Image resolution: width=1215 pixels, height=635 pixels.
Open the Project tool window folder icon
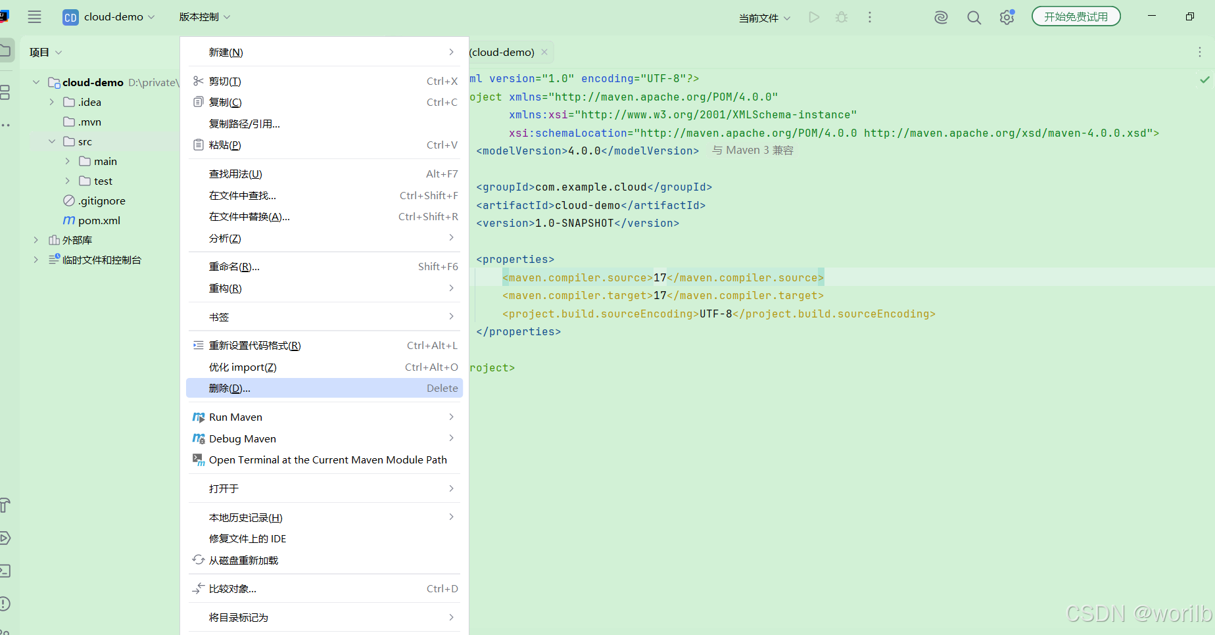[x=5, y=50]
